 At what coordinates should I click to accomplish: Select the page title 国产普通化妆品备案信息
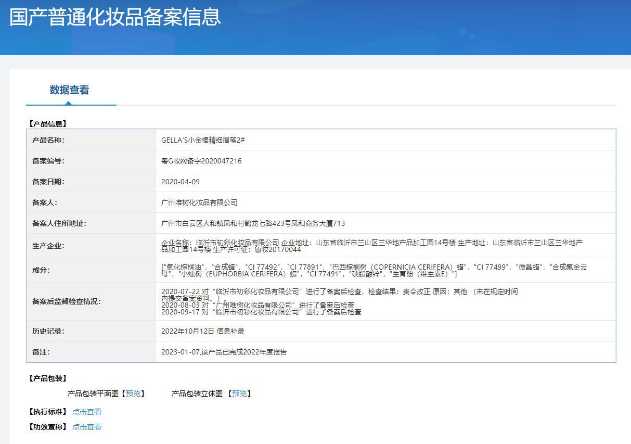coord(115,17)
